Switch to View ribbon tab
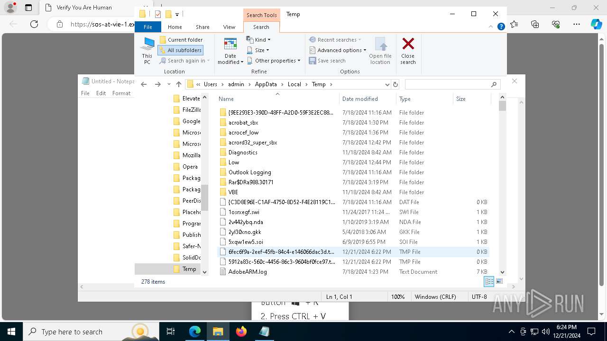607x341 pixels. pyautogui.click(x=229, y=27)
